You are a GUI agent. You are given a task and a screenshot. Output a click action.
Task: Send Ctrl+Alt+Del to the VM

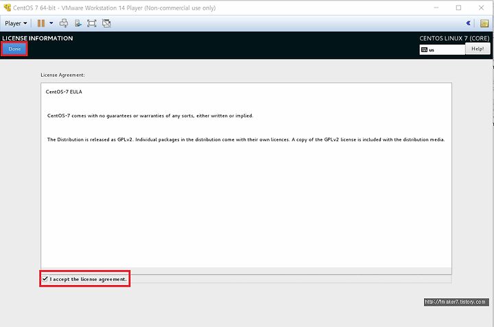[x=64, y=23]
